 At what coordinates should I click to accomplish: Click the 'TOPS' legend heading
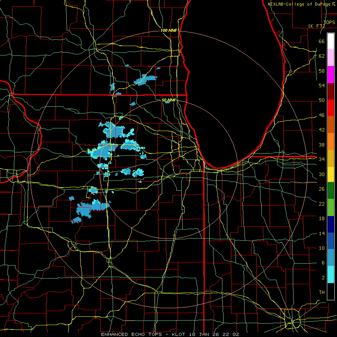point(329,22)
